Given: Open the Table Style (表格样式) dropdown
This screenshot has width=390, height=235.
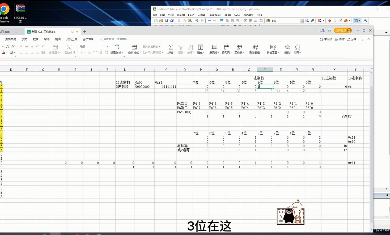Looking at the screenshot, I should pos(151,46).
